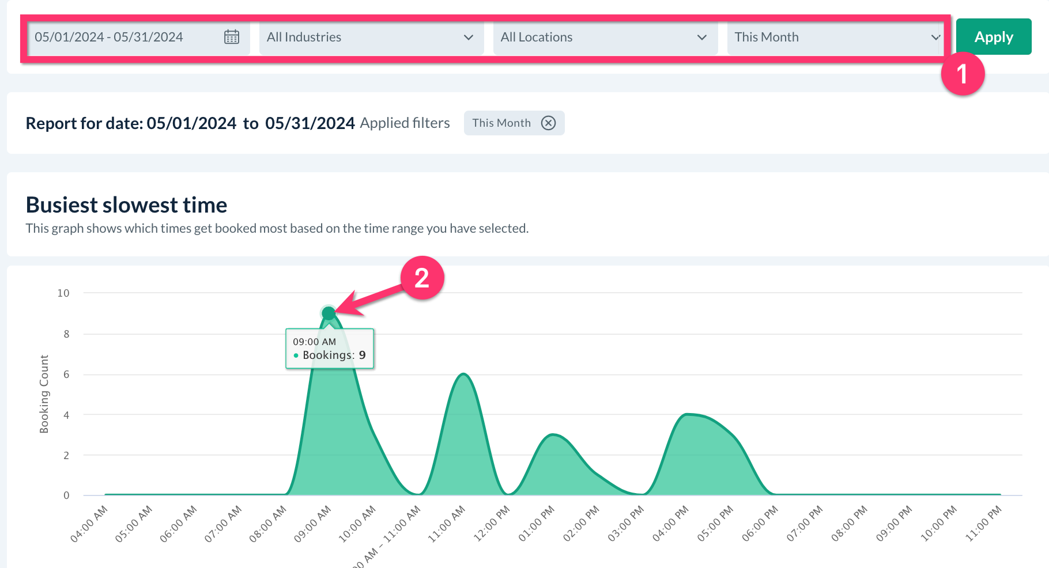Click the 11:00 AM chart peak
This screenshot has width=1049, height=568.
tap(463, 374)
